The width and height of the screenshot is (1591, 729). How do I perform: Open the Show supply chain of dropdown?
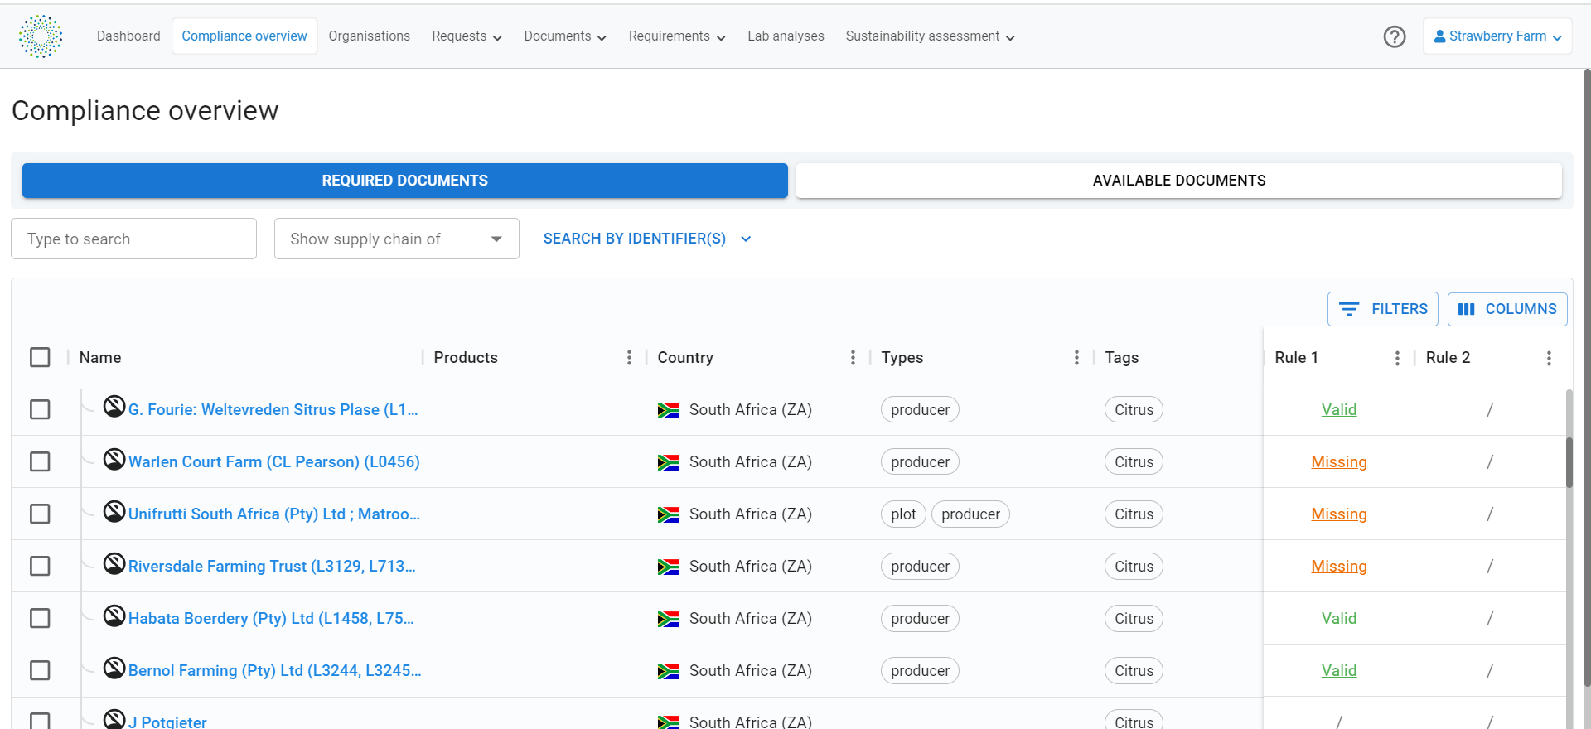click(397, 239)
